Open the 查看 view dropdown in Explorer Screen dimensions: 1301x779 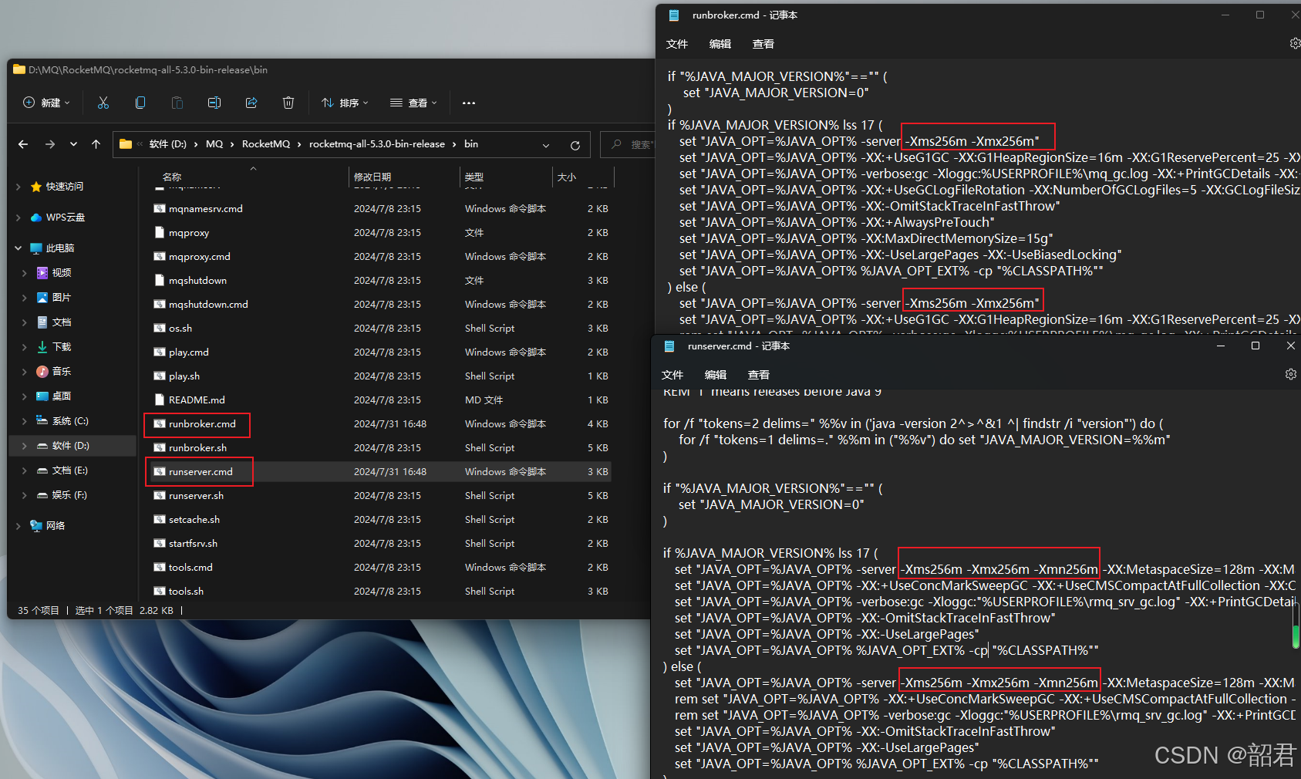pyautogui.click(x=413, y=103)
